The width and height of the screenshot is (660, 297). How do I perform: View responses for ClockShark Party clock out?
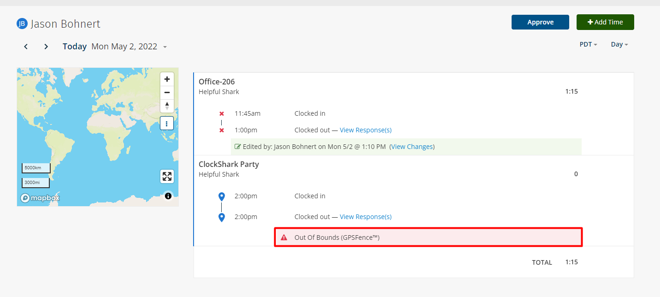coord(365,217)
